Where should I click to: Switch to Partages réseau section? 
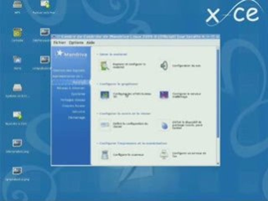pyautogui.click(x=73, y=100)
